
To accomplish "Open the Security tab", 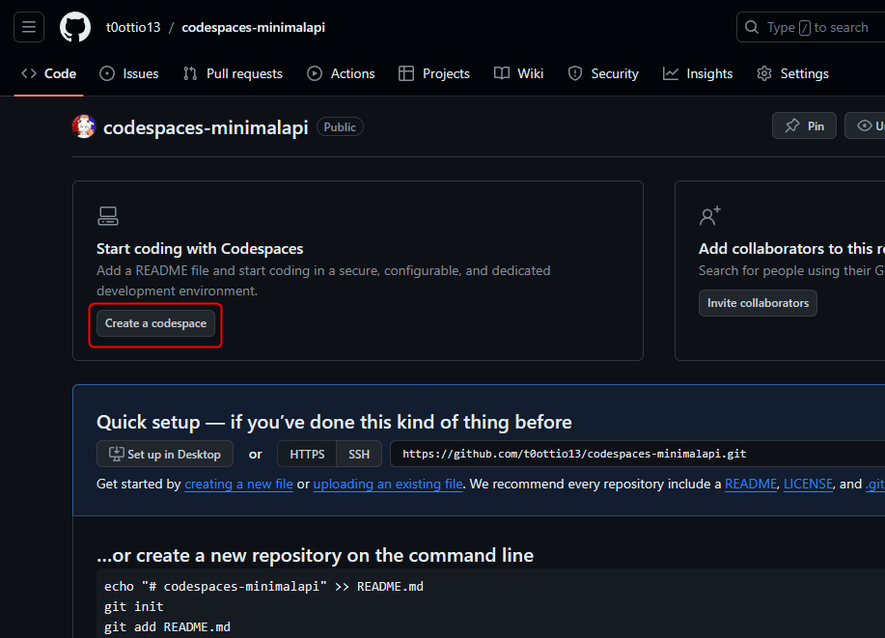I will coord(603,73).
